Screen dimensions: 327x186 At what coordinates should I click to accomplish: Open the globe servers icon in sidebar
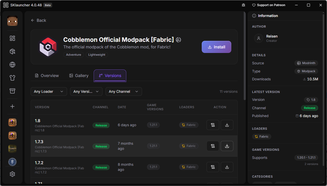(12, 65)
